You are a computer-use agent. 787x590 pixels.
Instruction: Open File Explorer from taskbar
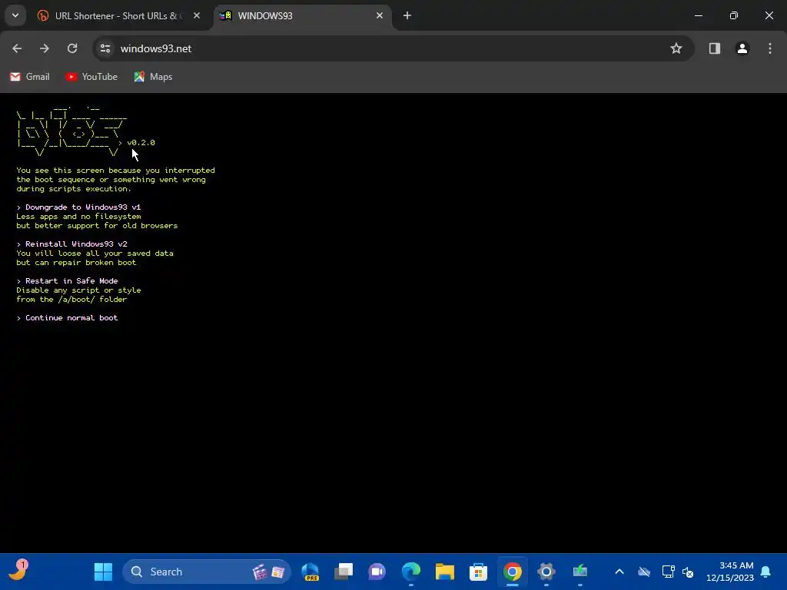(x=445, y=572)
